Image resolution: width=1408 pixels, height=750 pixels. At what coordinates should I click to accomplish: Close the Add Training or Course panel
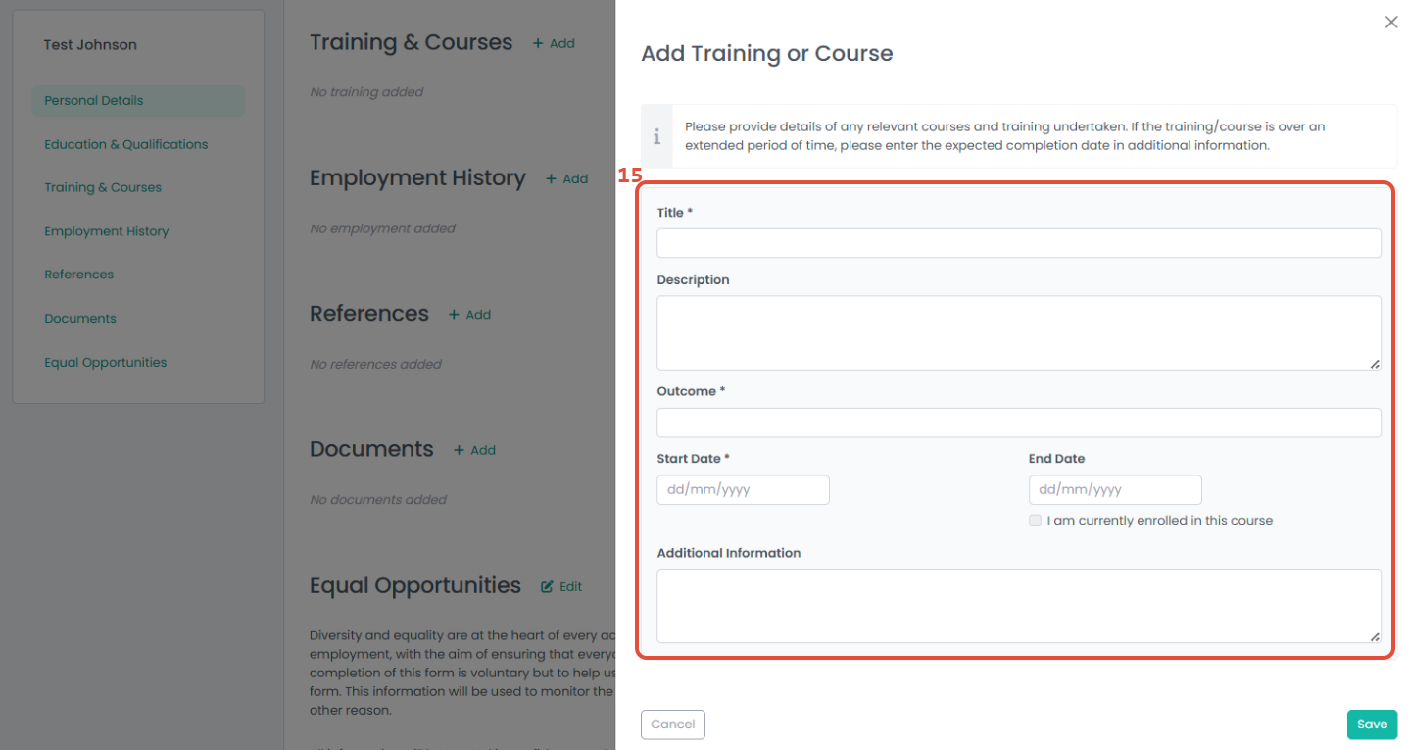click(x=1391, y=22)
